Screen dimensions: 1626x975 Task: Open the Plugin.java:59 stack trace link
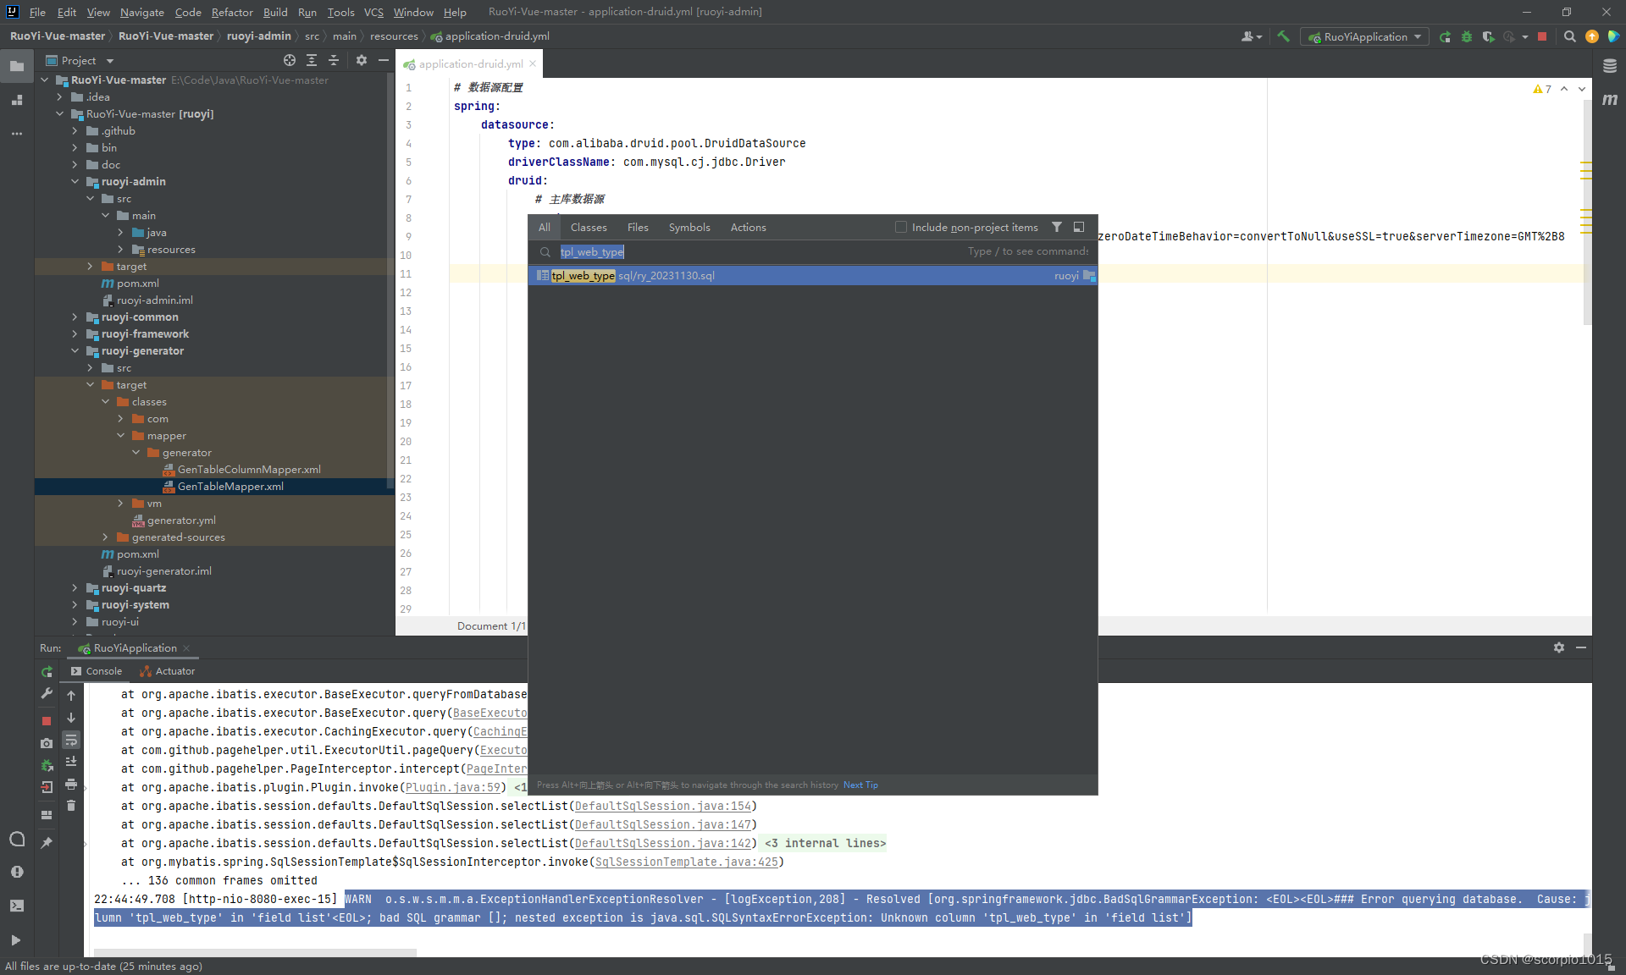tap(452, 787)
